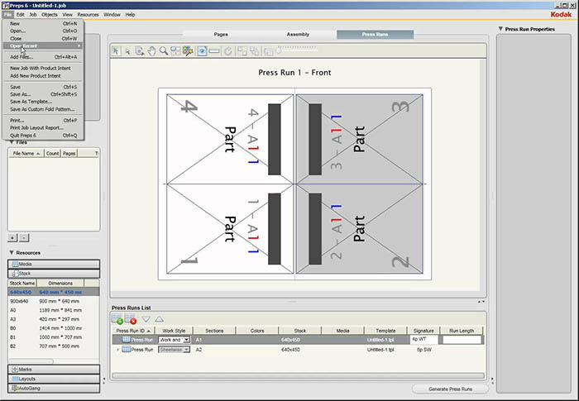Switch to the Assembly tab
Image resolution: width=579 pixels, height=401 pixels.
[298, 35]
